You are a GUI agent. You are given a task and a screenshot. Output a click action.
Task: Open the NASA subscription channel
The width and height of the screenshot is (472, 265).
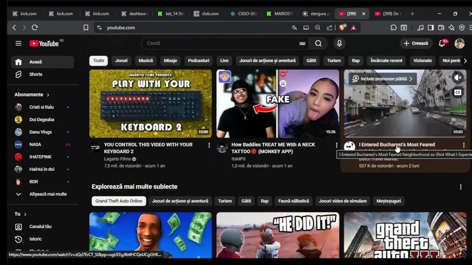pos(43,144)
